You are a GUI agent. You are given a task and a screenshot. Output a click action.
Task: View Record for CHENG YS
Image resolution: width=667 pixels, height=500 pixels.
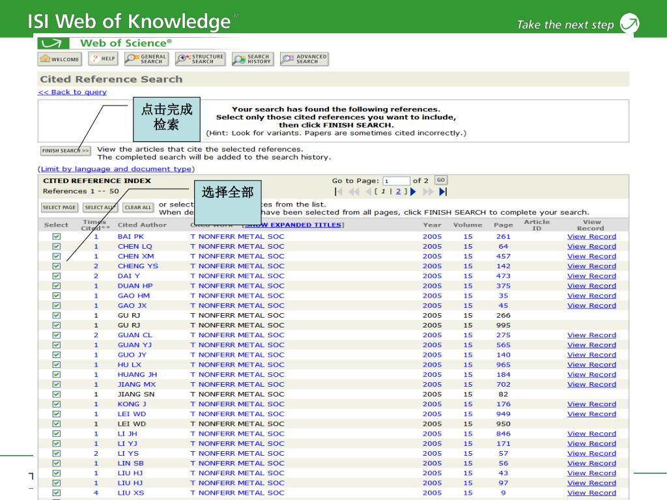tap(591, 266)
